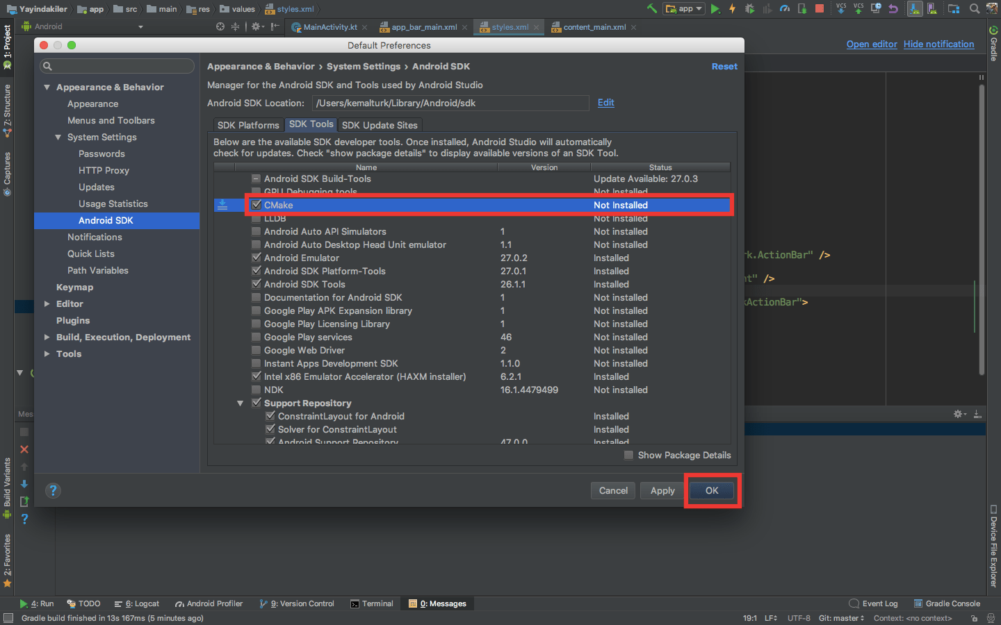The image size is (1001, 625).
Task: Collapse the Appearance & Behavior tree node
Action: pos(47,87)
